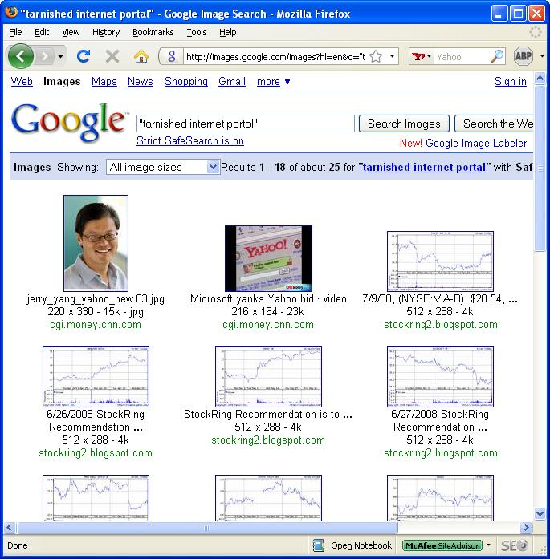The height and width of the screenshot is (559, 550).
Task: Click the StockRing Recommendation is to chart thumbnail
Action: pos(268,377)
